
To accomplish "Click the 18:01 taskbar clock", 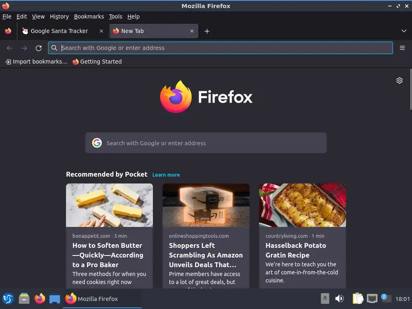I will pos(402,299).
